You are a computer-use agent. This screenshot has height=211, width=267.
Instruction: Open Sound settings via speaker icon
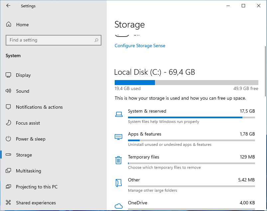pyautogui.click(x=8, y=91)
